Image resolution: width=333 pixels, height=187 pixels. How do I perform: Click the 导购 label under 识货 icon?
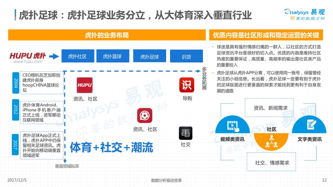(187, 98)
